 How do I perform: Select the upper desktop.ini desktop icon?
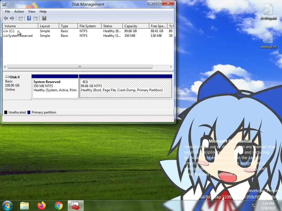pos(268,12)
